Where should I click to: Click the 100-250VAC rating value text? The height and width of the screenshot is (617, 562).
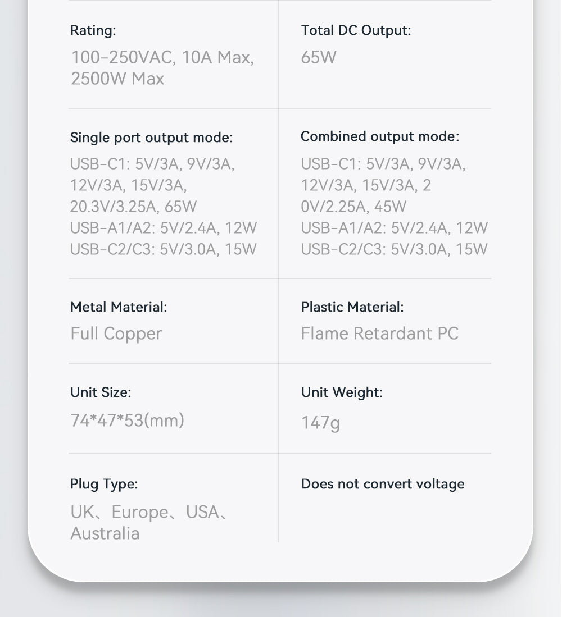[x=162, y=57]
